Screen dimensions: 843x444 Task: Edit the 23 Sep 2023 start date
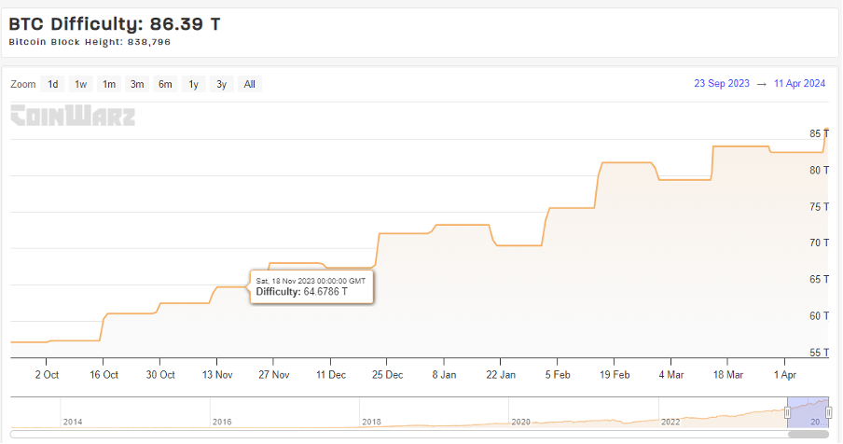[x=722, y=83]
